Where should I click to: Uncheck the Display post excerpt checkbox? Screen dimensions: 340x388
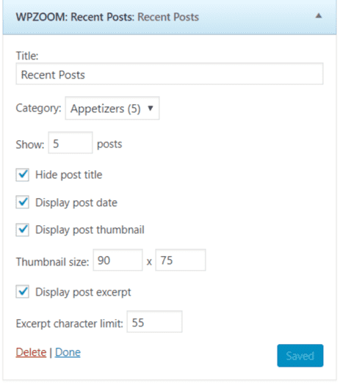[23, 291]
